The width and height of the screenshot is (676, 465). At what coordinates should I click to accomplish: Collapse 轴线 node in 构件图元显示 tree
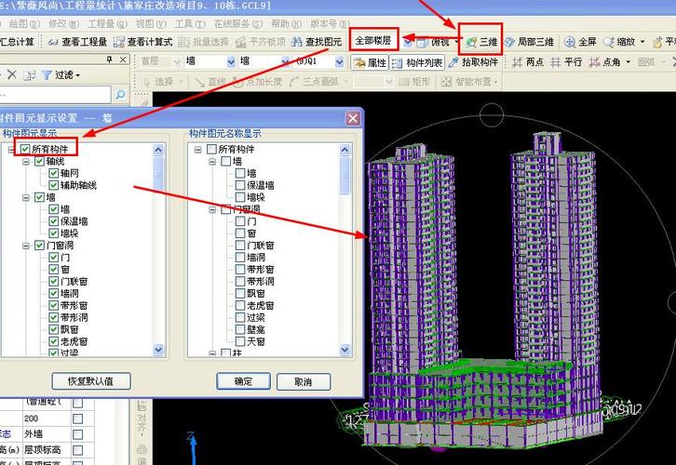coord(26,162)
